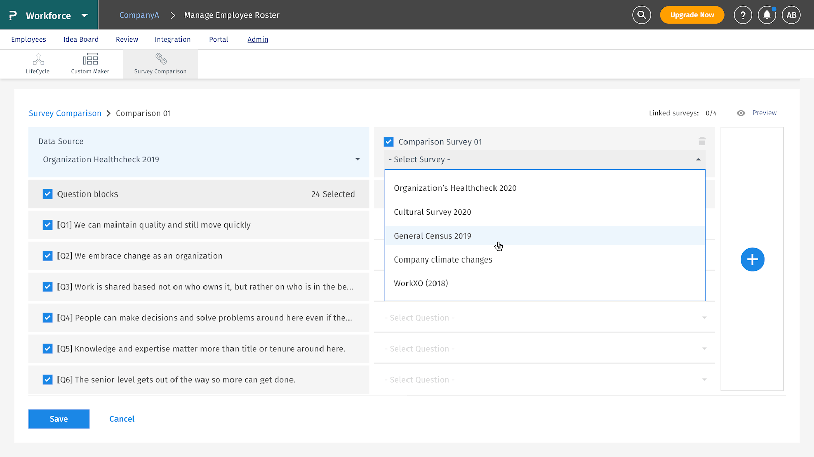814x457 pixels.
Task: Open the LifeCycle tool
Action: pyautogui.click(x=38, y=64)
